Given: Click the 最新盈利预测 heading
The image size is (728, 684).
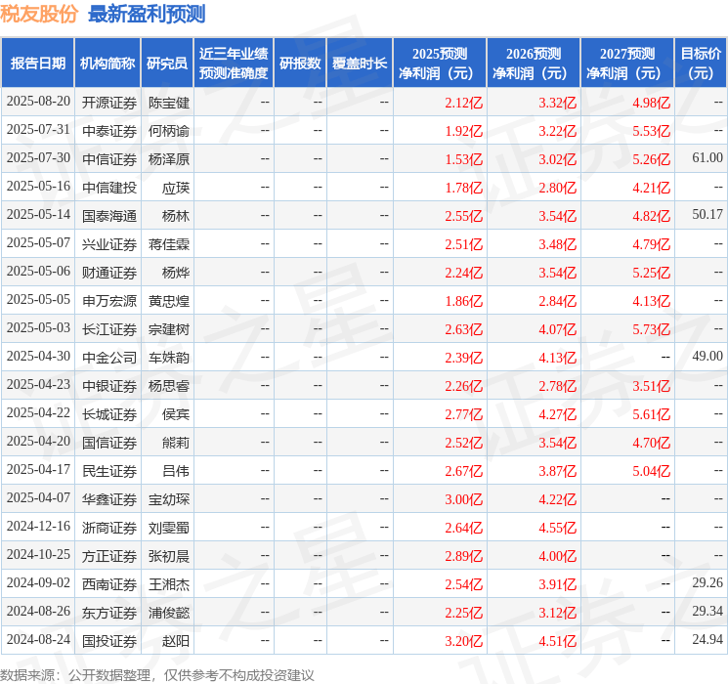Looking at the screenshot, I should coord(147,14).
